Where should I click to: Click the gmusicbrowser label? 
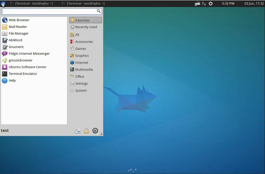pos(20,60)
